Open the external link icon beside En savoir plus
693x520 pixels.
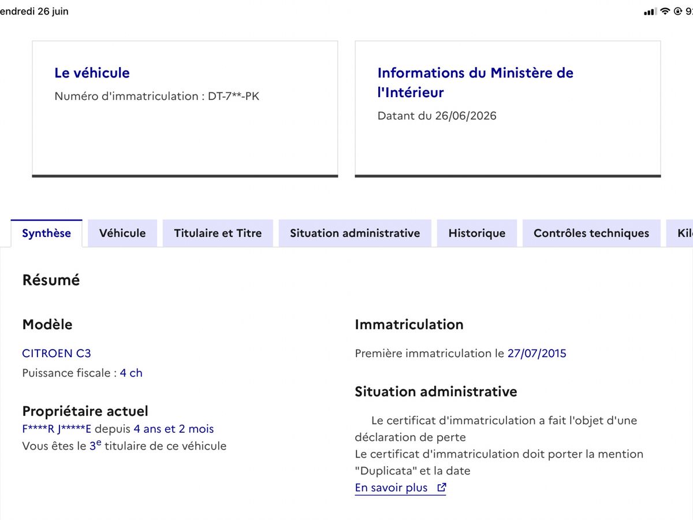[442, 488]
